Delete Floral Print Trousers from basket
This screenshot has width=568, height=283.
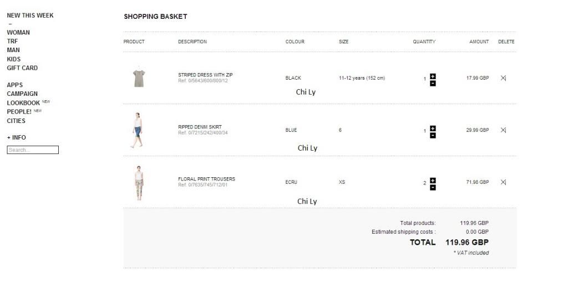(503, 182)
